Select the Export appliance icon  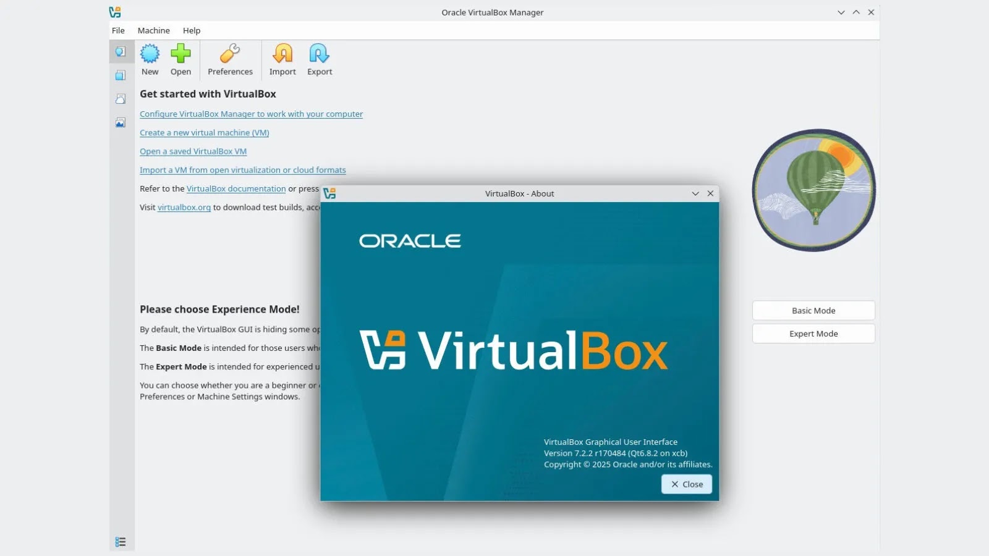tap(319, 59)
